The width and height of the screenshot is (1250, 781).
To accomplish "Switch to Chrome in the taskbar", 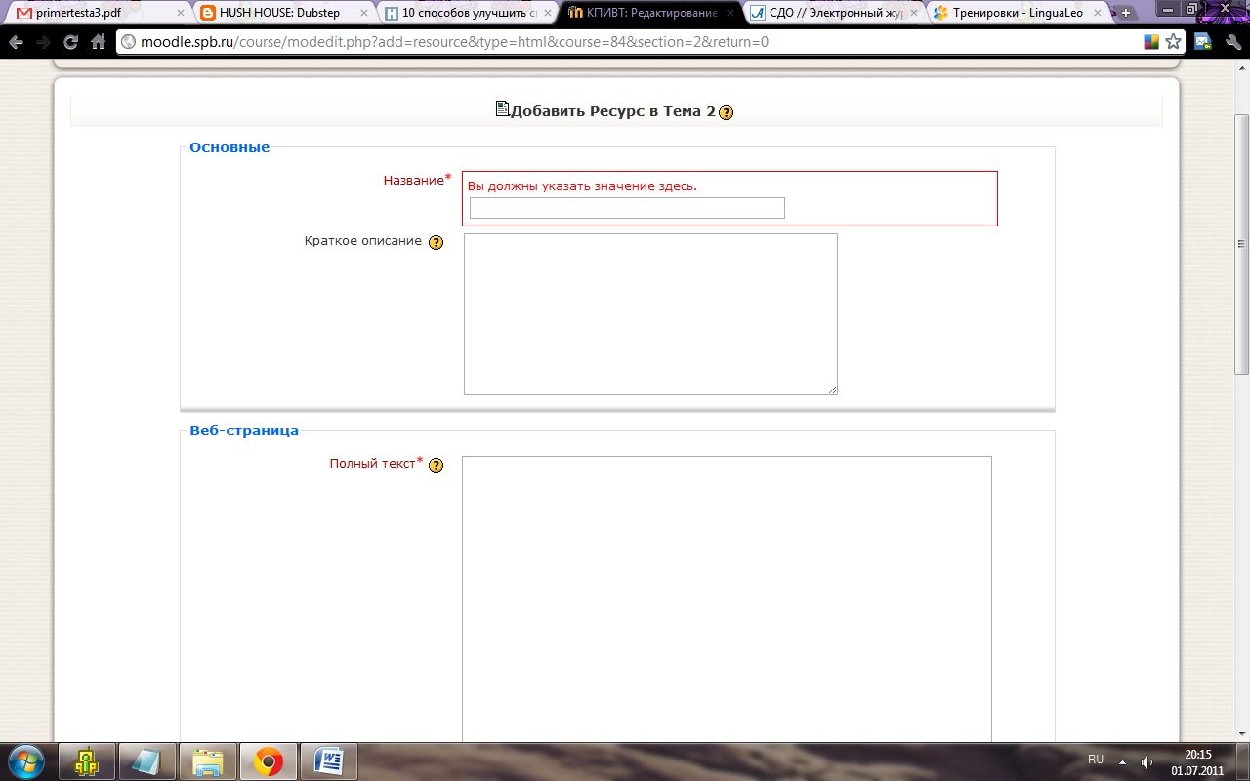I will pyautogui.click(x=269, y=760).
